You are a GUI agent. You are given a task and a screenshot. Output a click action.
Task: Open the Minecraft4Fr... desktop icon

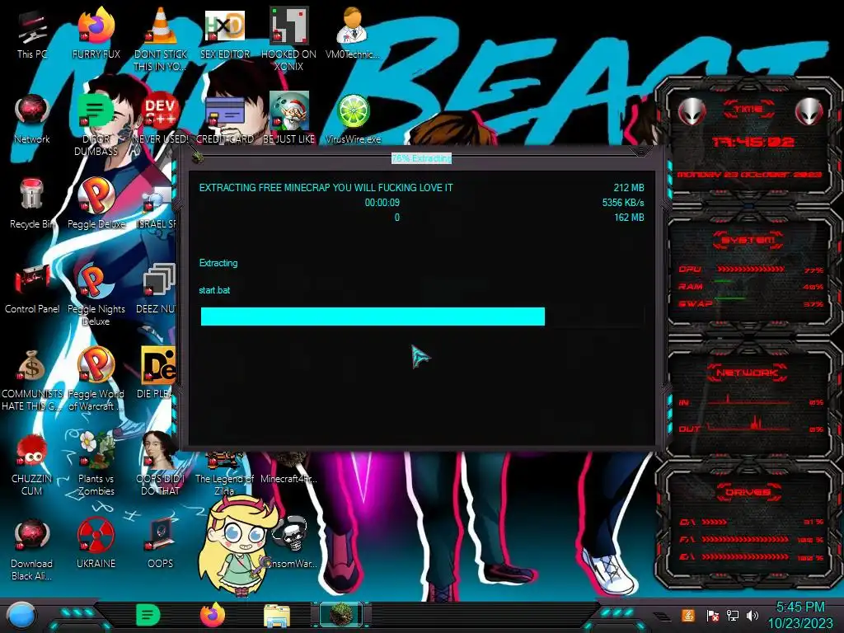coord(288,467)
